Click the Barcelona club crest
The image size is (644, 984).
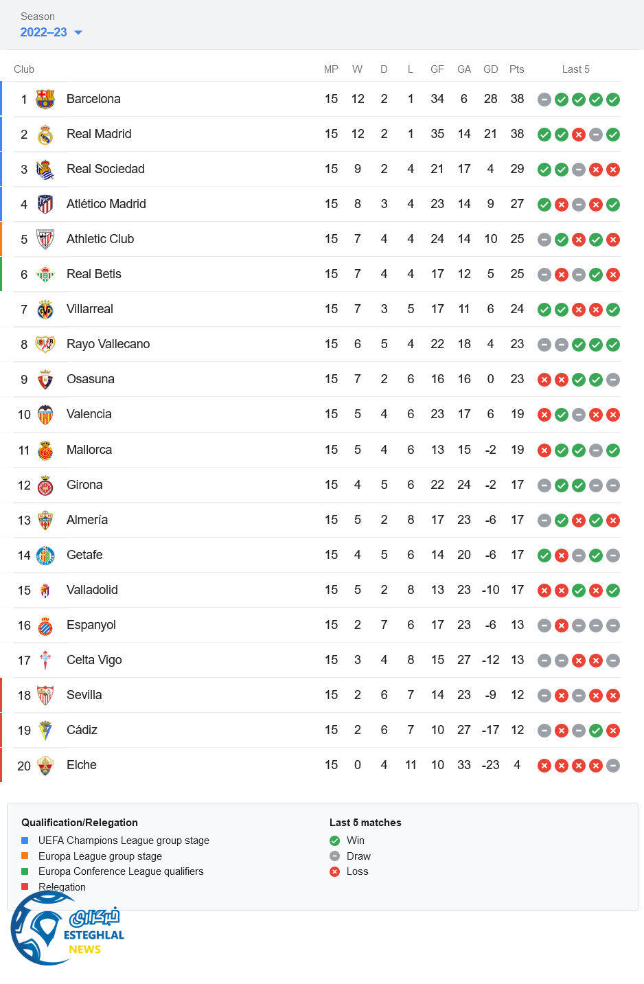(x=45, y=100)
